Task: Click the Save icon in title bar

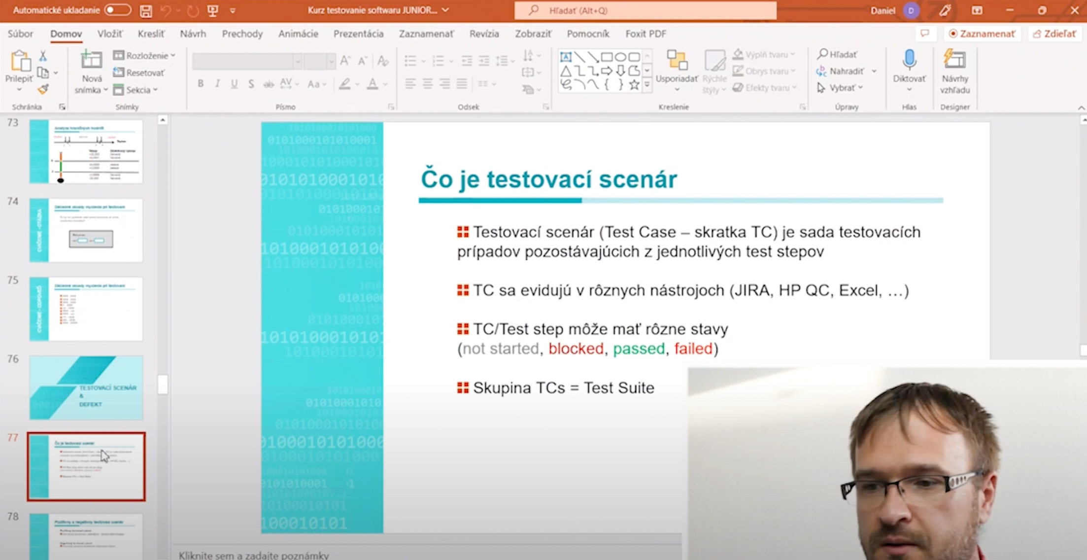Action: (146, 10)
